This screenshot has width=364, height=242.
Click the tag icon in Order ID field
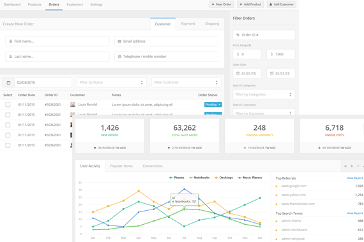238,35
